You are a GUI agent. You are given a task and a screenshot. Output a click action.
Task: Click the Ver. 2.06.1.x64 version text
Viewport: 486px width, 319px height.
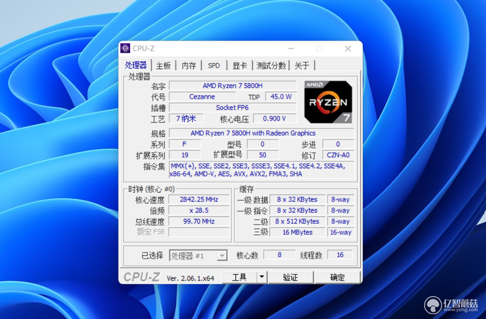pyautogui.click(x=190, y=278)
